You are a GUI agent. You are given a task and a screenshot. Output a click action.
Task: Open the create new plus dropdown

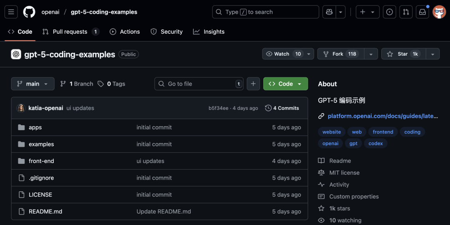point(367,12)
